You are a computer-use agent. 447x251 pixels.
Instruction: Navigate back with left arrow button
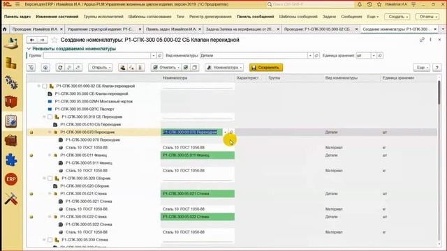[x=32, y=40]
